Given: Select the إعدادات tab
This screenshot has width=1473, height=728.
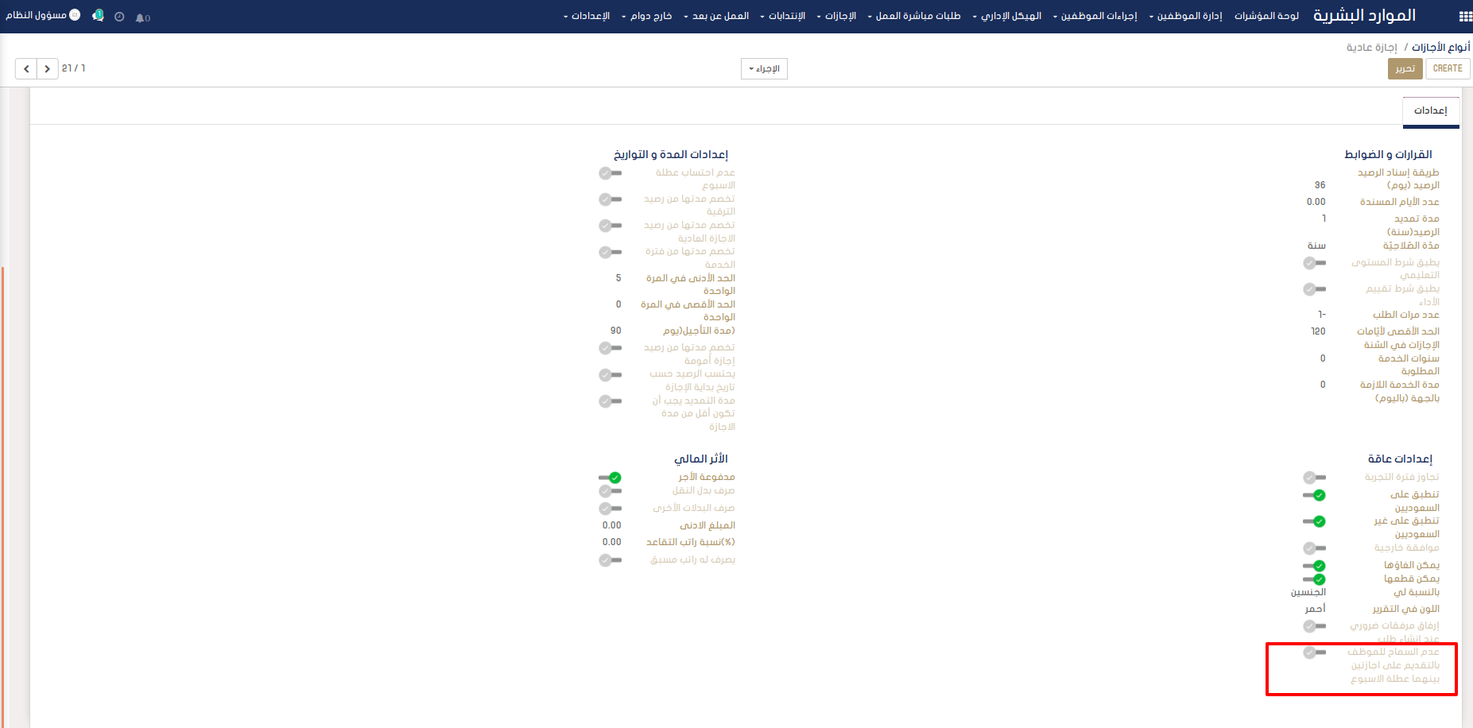Looking at the screenshot, I should pos(1430,110).
